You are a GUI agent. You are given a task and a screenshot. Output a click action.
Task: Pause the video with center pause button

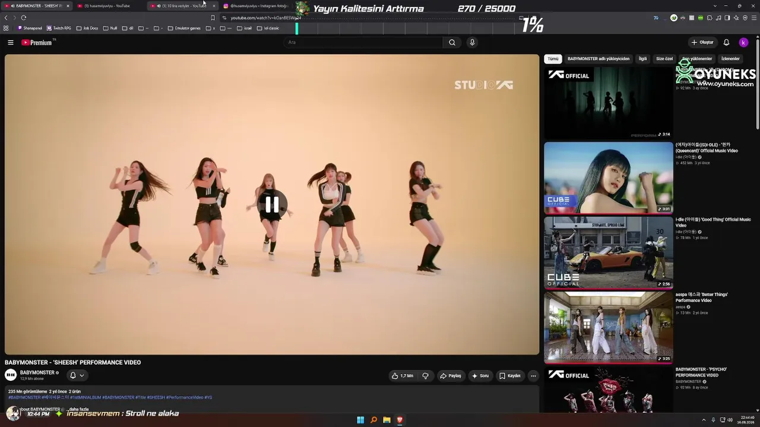tap(272, 205)
